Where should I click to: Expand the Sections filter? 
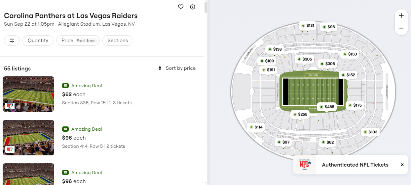[x=118, y=40]
